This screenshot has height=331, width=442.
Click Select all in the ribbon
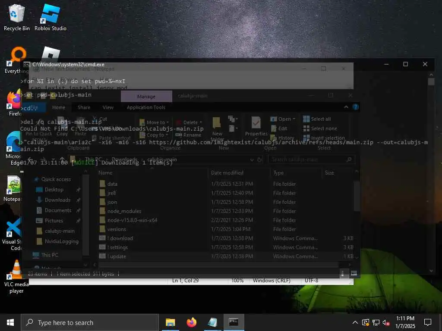tap(317, 119)
